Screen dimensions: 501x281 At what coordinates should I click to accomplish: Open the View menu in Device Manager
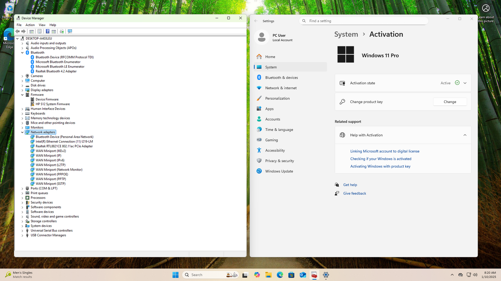coord(42,25)
